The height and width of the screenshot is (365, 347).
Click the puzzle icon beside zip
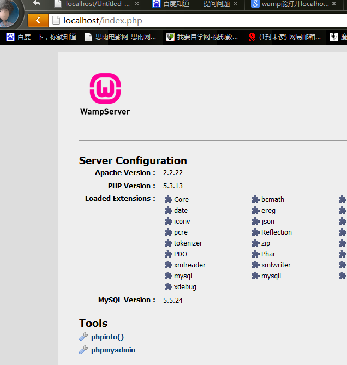(x=255, y=243)
